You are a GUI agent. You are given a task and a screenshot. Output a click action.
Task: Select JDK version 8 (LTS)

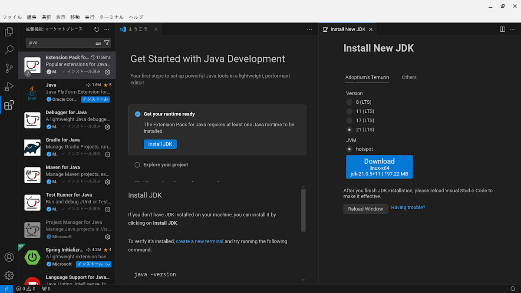point(350,102)
